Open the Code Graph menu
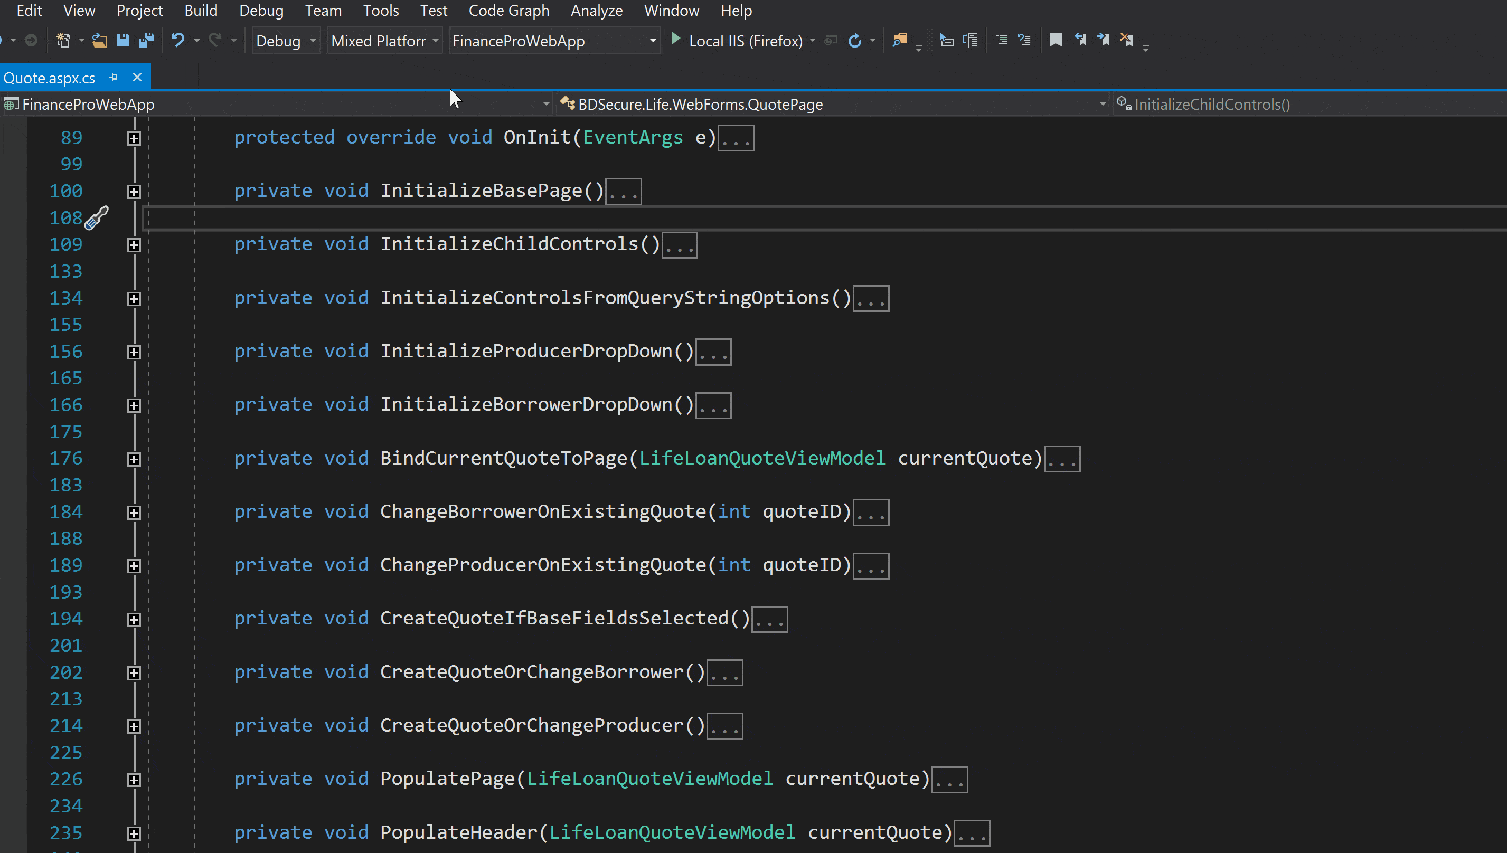Screen dimensions: 1507x853 tap(508, 11)
